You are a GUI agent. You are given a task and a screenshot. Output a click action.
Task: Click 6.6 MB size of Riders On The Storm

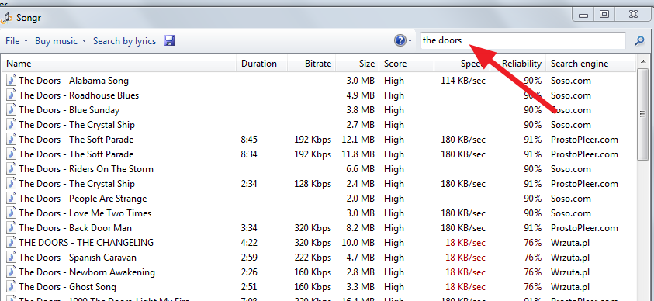click(x=361, y=169)
